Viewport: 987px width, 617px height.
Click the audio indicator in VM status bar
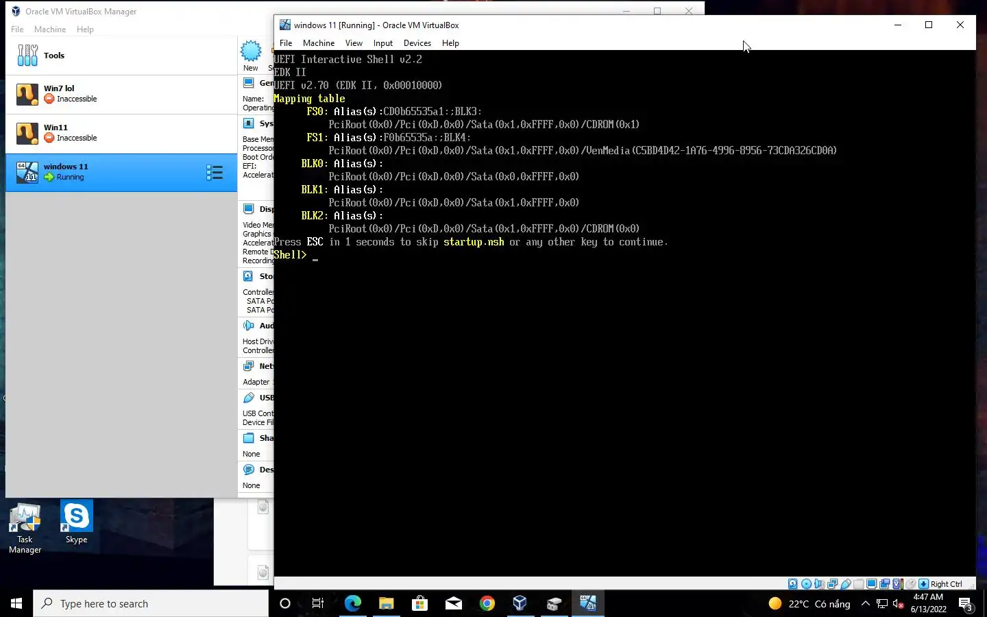click(x=819, y=584)
